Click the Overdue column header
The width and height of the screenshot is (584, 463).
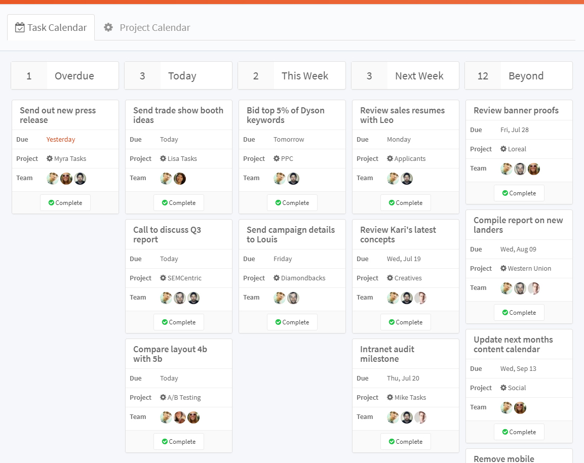[x=74, y=76]
